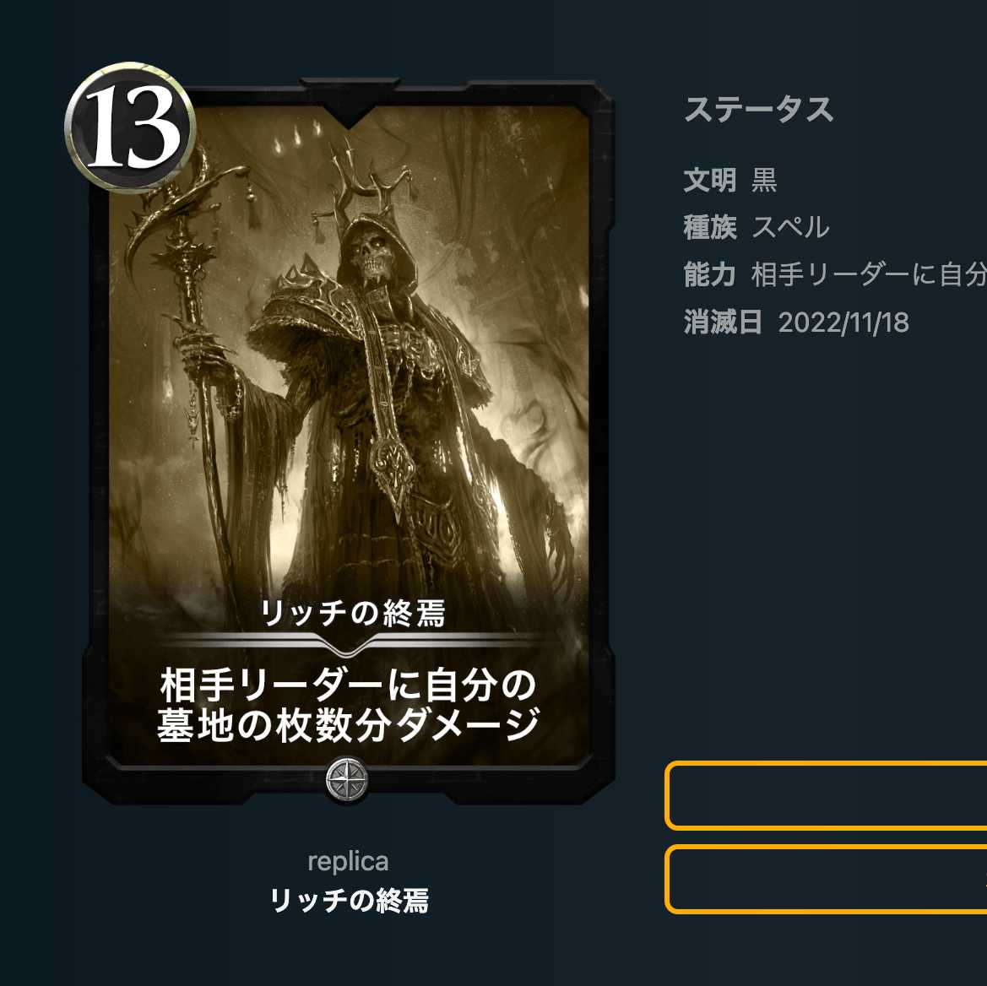Click the card ability text 相手リーダーに自分の墓地の枚数分ダメージ

[x=348, y=705]
